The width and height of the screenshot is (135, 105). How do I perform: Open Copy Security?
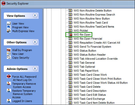(21, 58)
